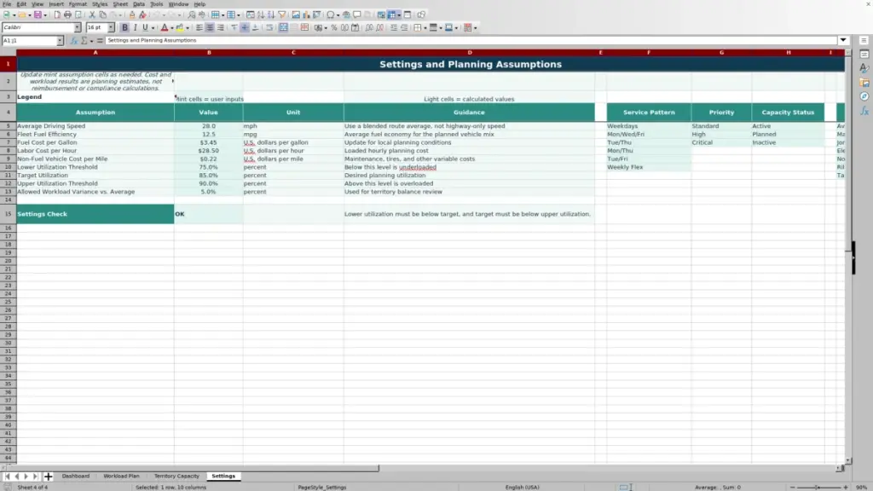This screenshot has height=491, width=873.
Task: Open the Name Box dropdown
Action: pos(60,40)
